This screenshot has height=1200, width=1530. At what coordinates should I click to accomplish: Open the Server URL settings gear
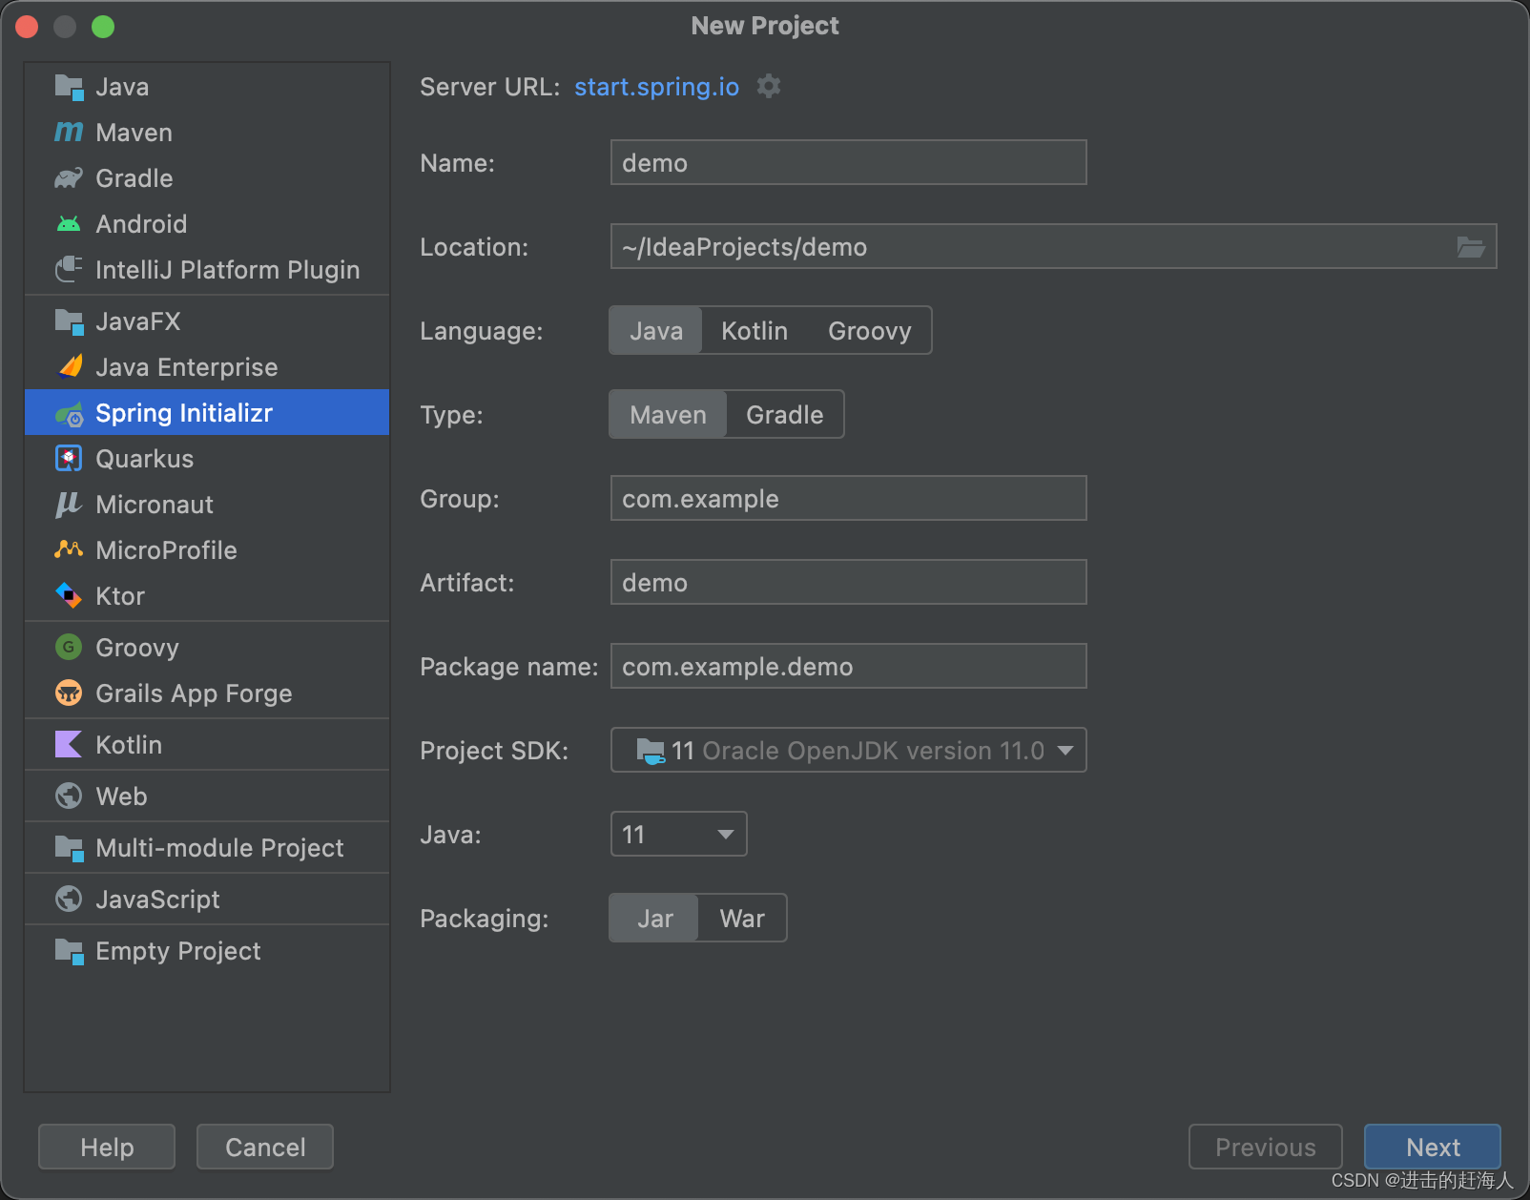tap(769, 87)
